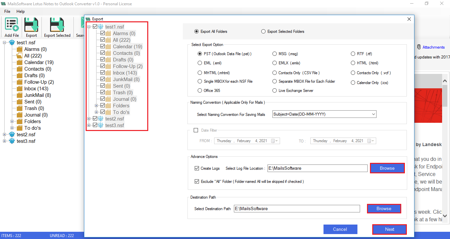Open the FROM date calendar picker

click(274, 141)
